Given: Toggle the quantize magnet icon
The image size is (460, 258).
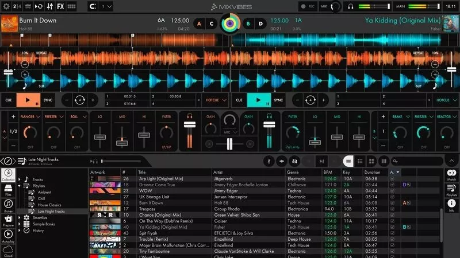Looking at the screenshot, I should [x=93, y=6].
